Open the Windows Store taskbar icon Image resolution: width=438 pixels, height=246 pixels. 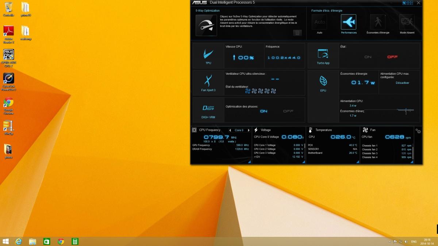pos(47,241)
